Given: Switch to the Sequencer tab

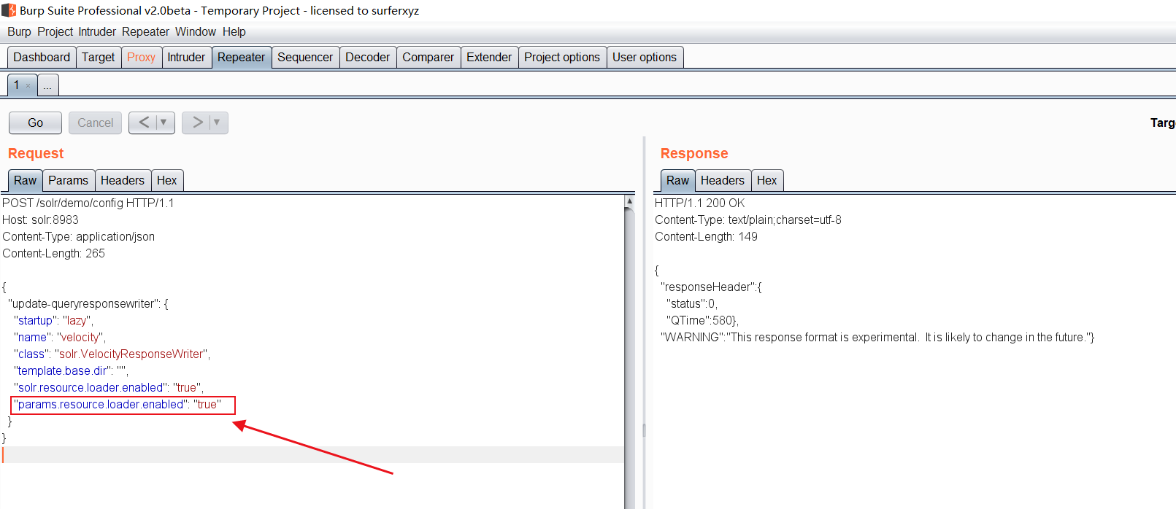Looking at the screenshot, I should pos(305,57).
